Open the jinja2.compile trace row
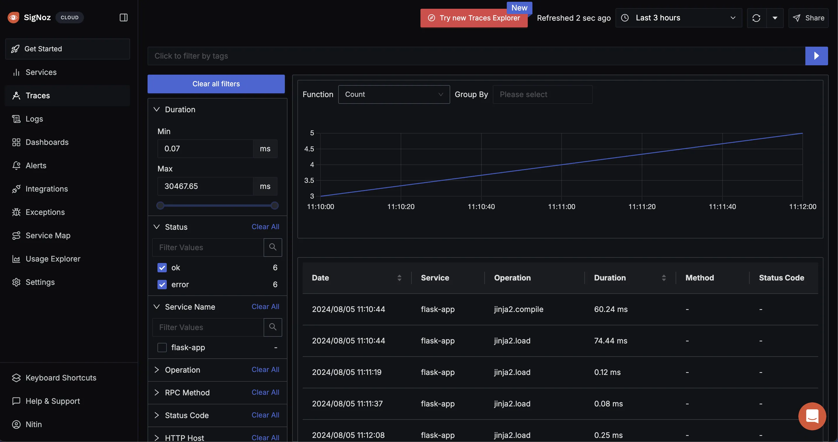838x442 pixels. pos(560,309)
